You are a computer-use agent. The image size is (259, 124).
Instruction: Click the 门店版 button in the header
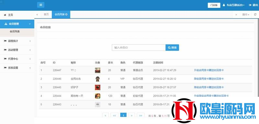pos(214,5)
